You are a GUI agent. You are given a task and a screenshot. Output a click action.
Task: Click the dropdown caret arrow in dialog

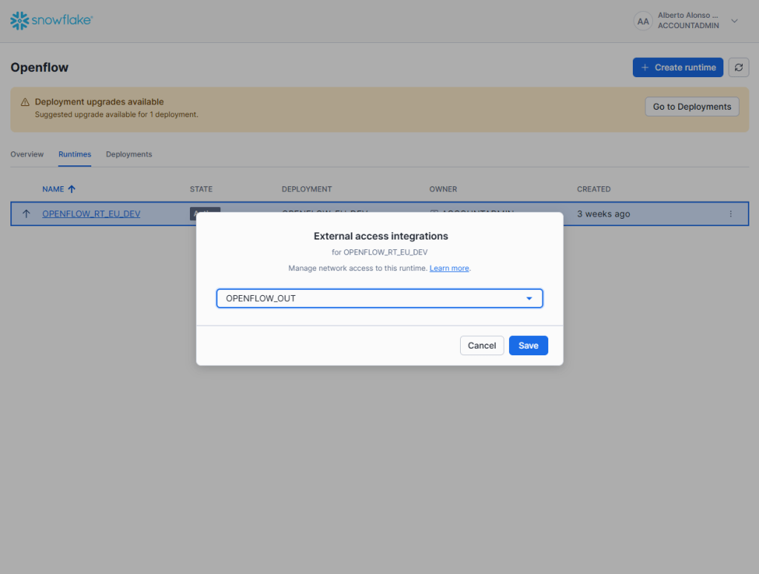point(529,298)
